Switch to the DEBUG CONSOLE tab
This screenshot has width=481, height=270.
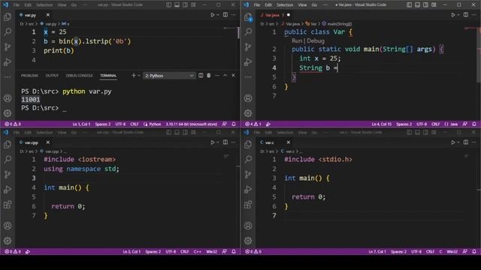tap(79, 75)
